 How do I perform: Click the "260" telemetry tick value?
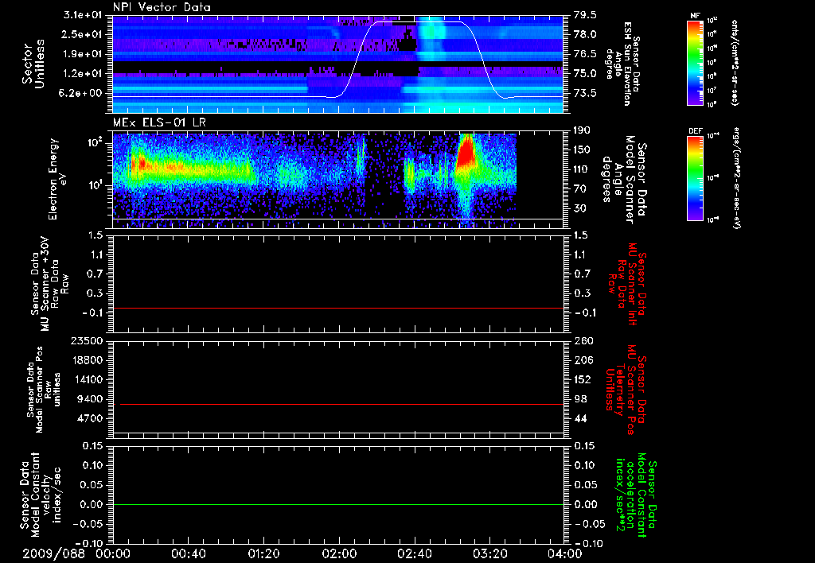click(x=583, y=341)
